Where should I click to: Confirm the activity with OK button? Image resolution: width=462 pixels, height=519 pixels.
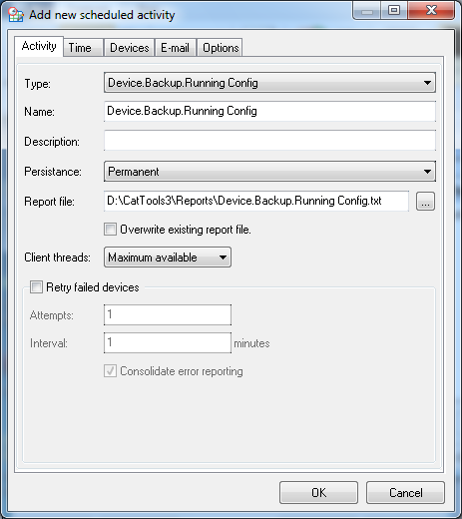(x=318, y=493)
